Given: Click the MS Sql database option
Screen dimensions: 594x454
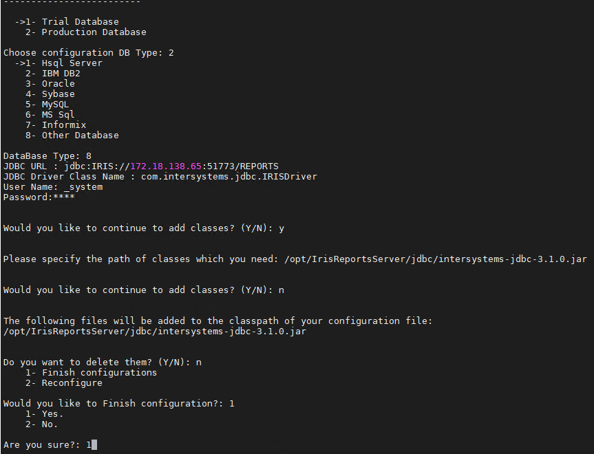Looking at the screenshot, I should click(x=58, y=115).
